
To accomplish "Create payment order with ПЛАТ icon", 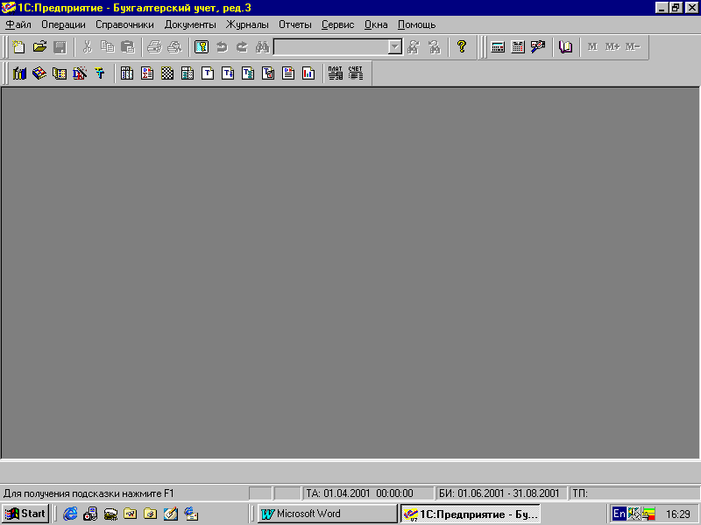I will click(x=336, y=73).
